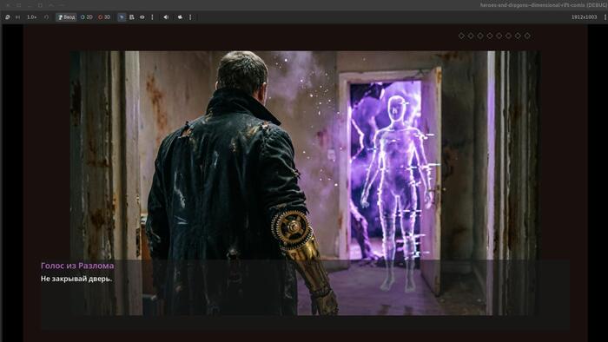Viewport: 608px width, 342px height.
Task: Click the dialogue line Не закрывай дверь.
Action: pyautogui.click(x=76, y=279)
